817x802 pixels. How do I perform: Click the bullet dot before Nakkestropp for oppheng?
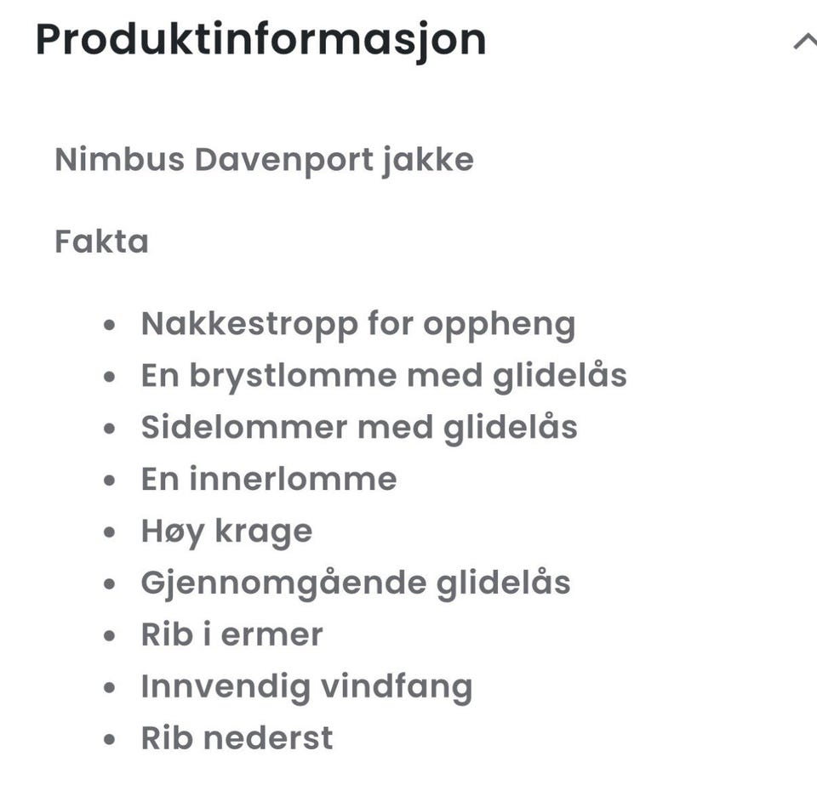tap(109, 326)
